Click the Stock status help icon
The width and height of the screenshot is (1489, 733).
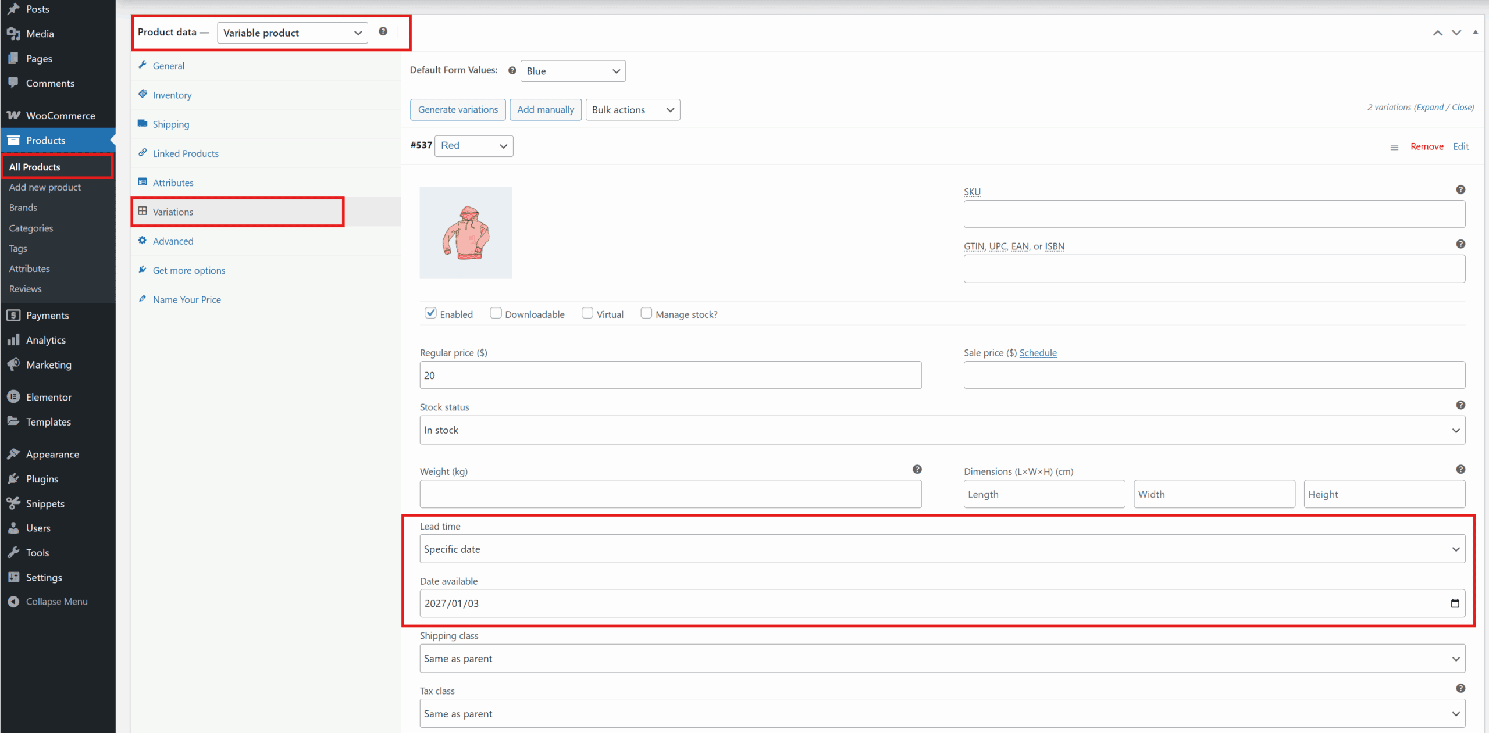(1460, 405)
